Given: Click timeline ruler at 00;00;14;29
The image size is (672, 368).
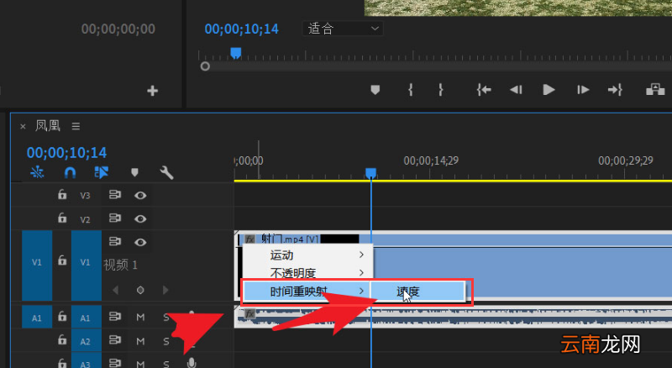Looking at the screenshot, I should (431, 160).
